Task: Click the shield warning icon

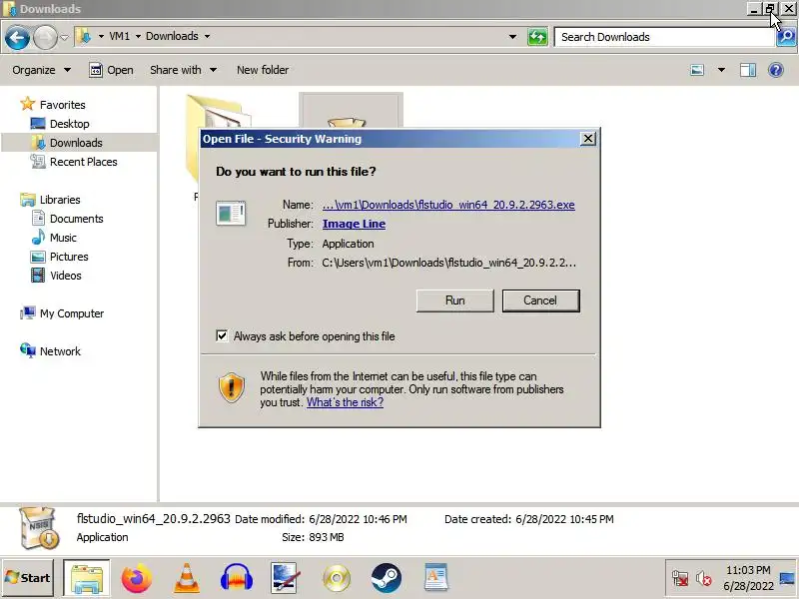Action: coord(232,387)
